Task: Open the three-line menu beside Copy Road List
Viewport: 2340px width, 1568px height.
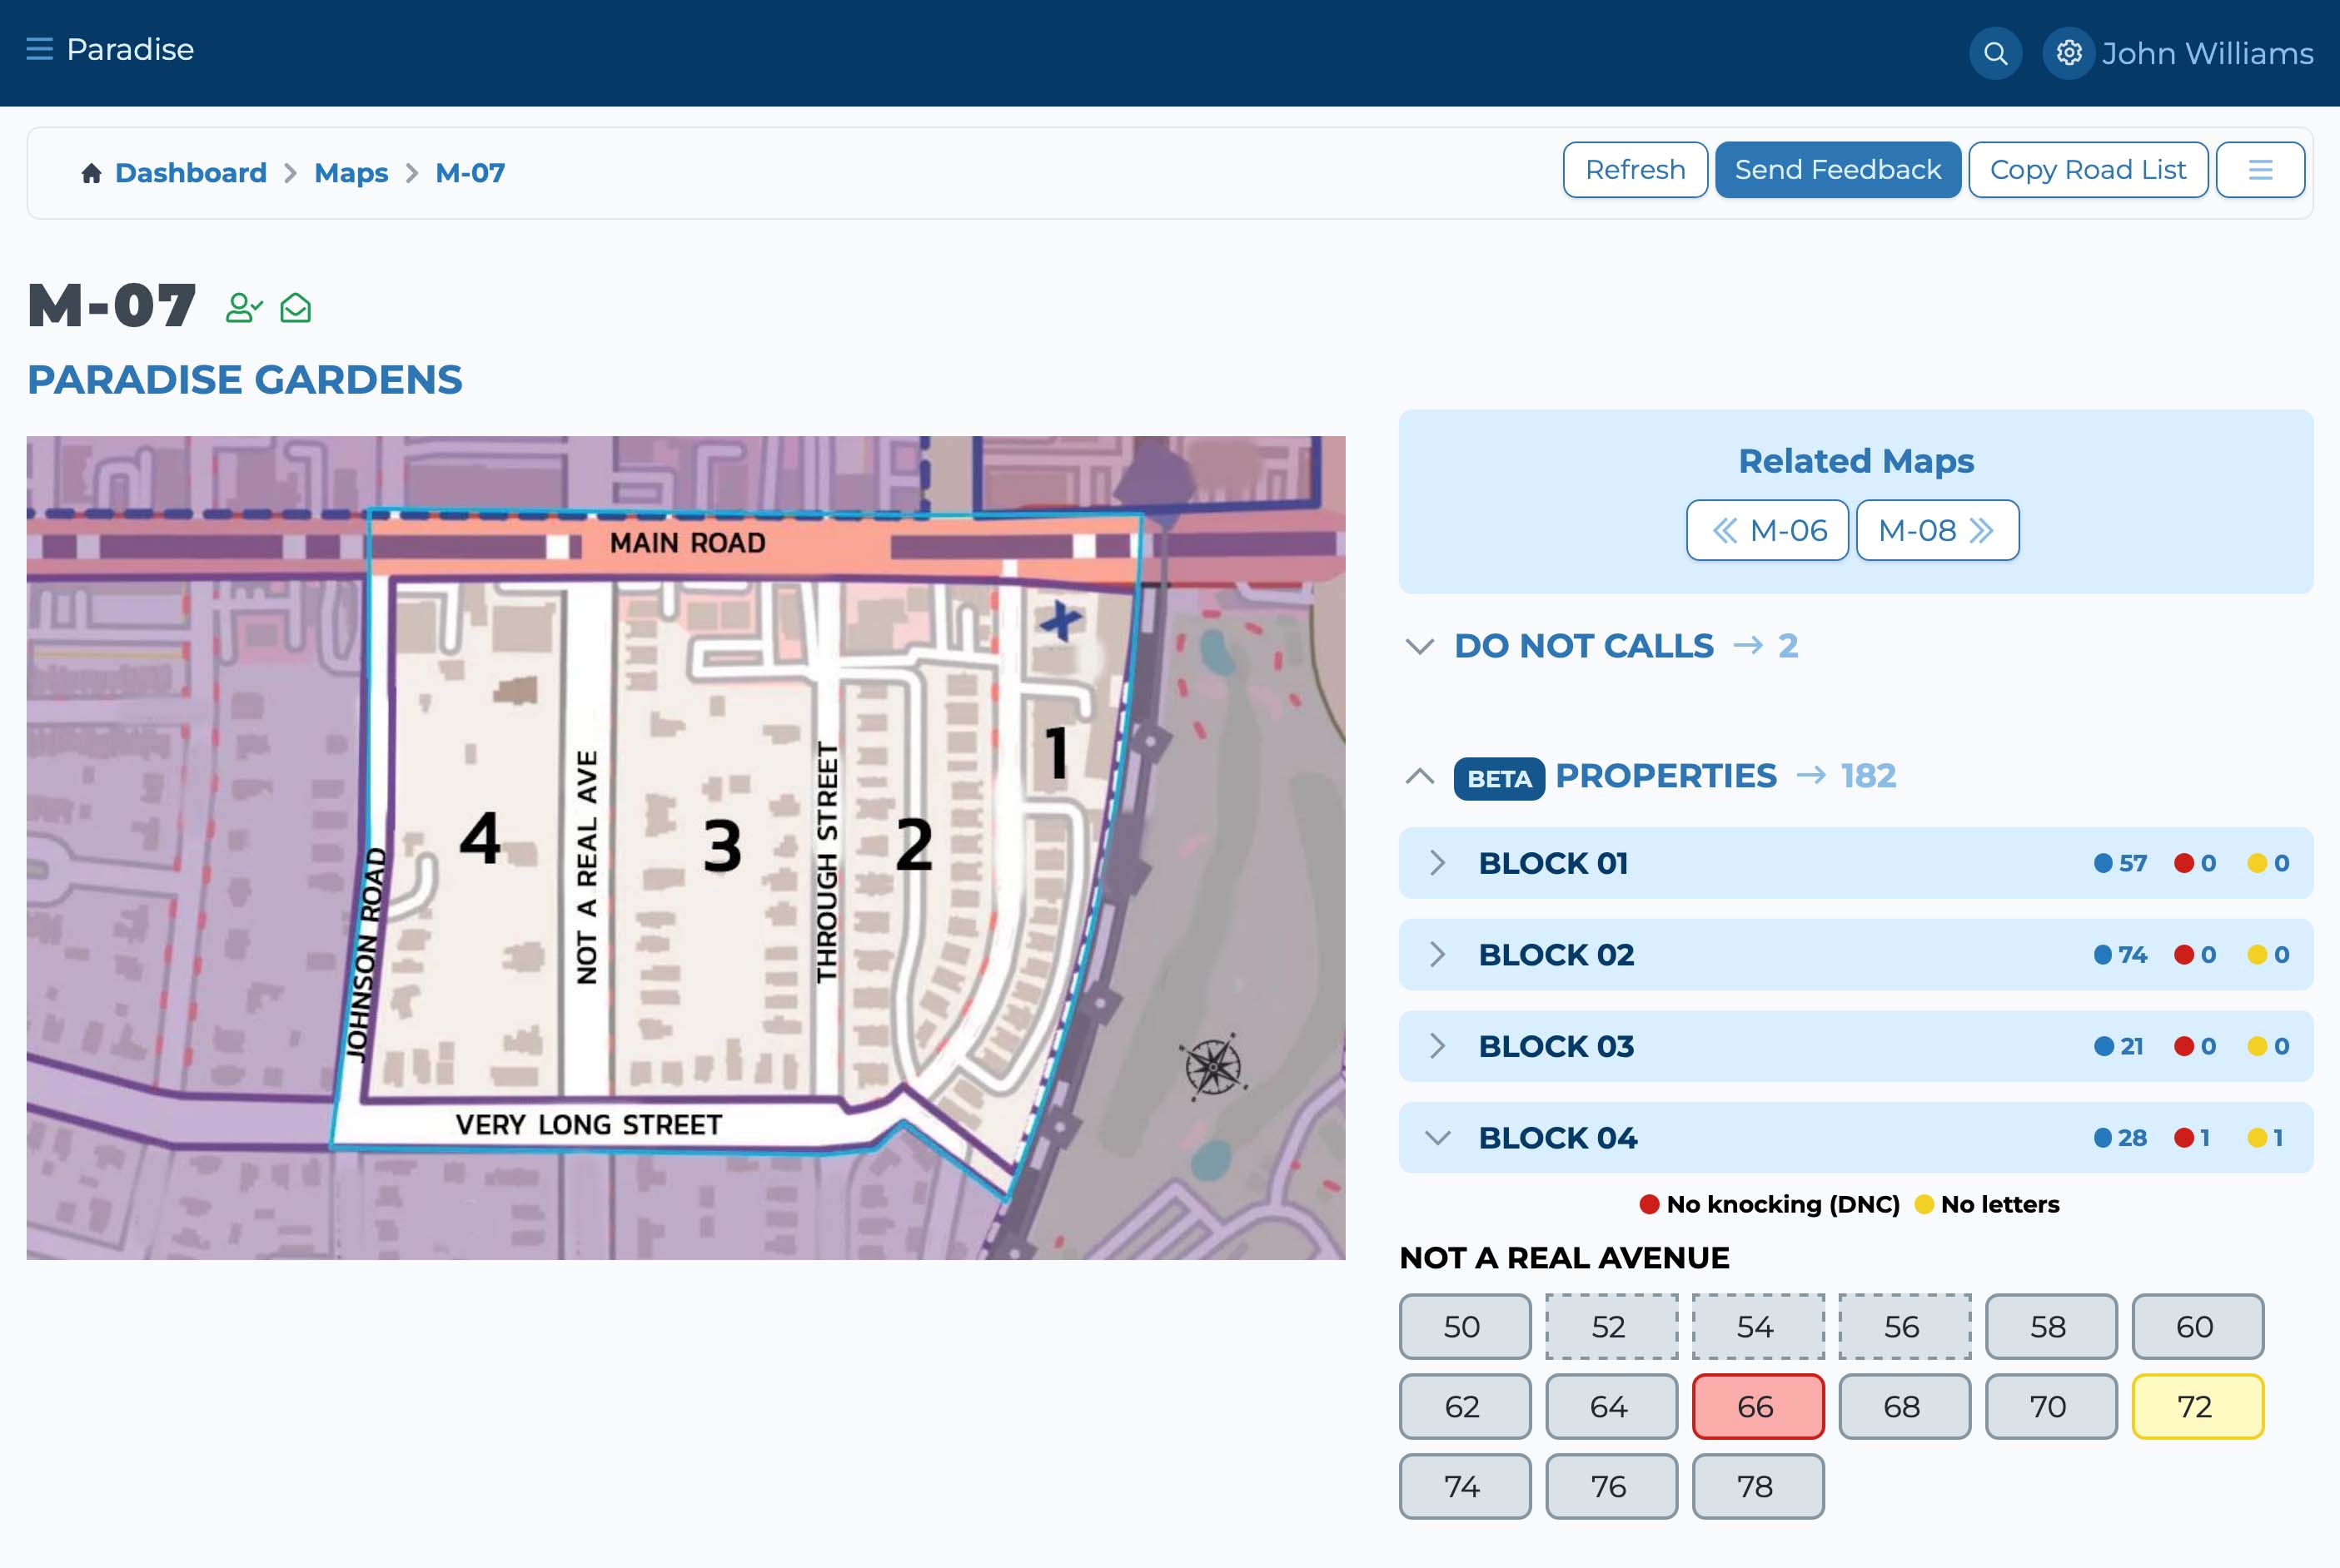Action: 2260,170
